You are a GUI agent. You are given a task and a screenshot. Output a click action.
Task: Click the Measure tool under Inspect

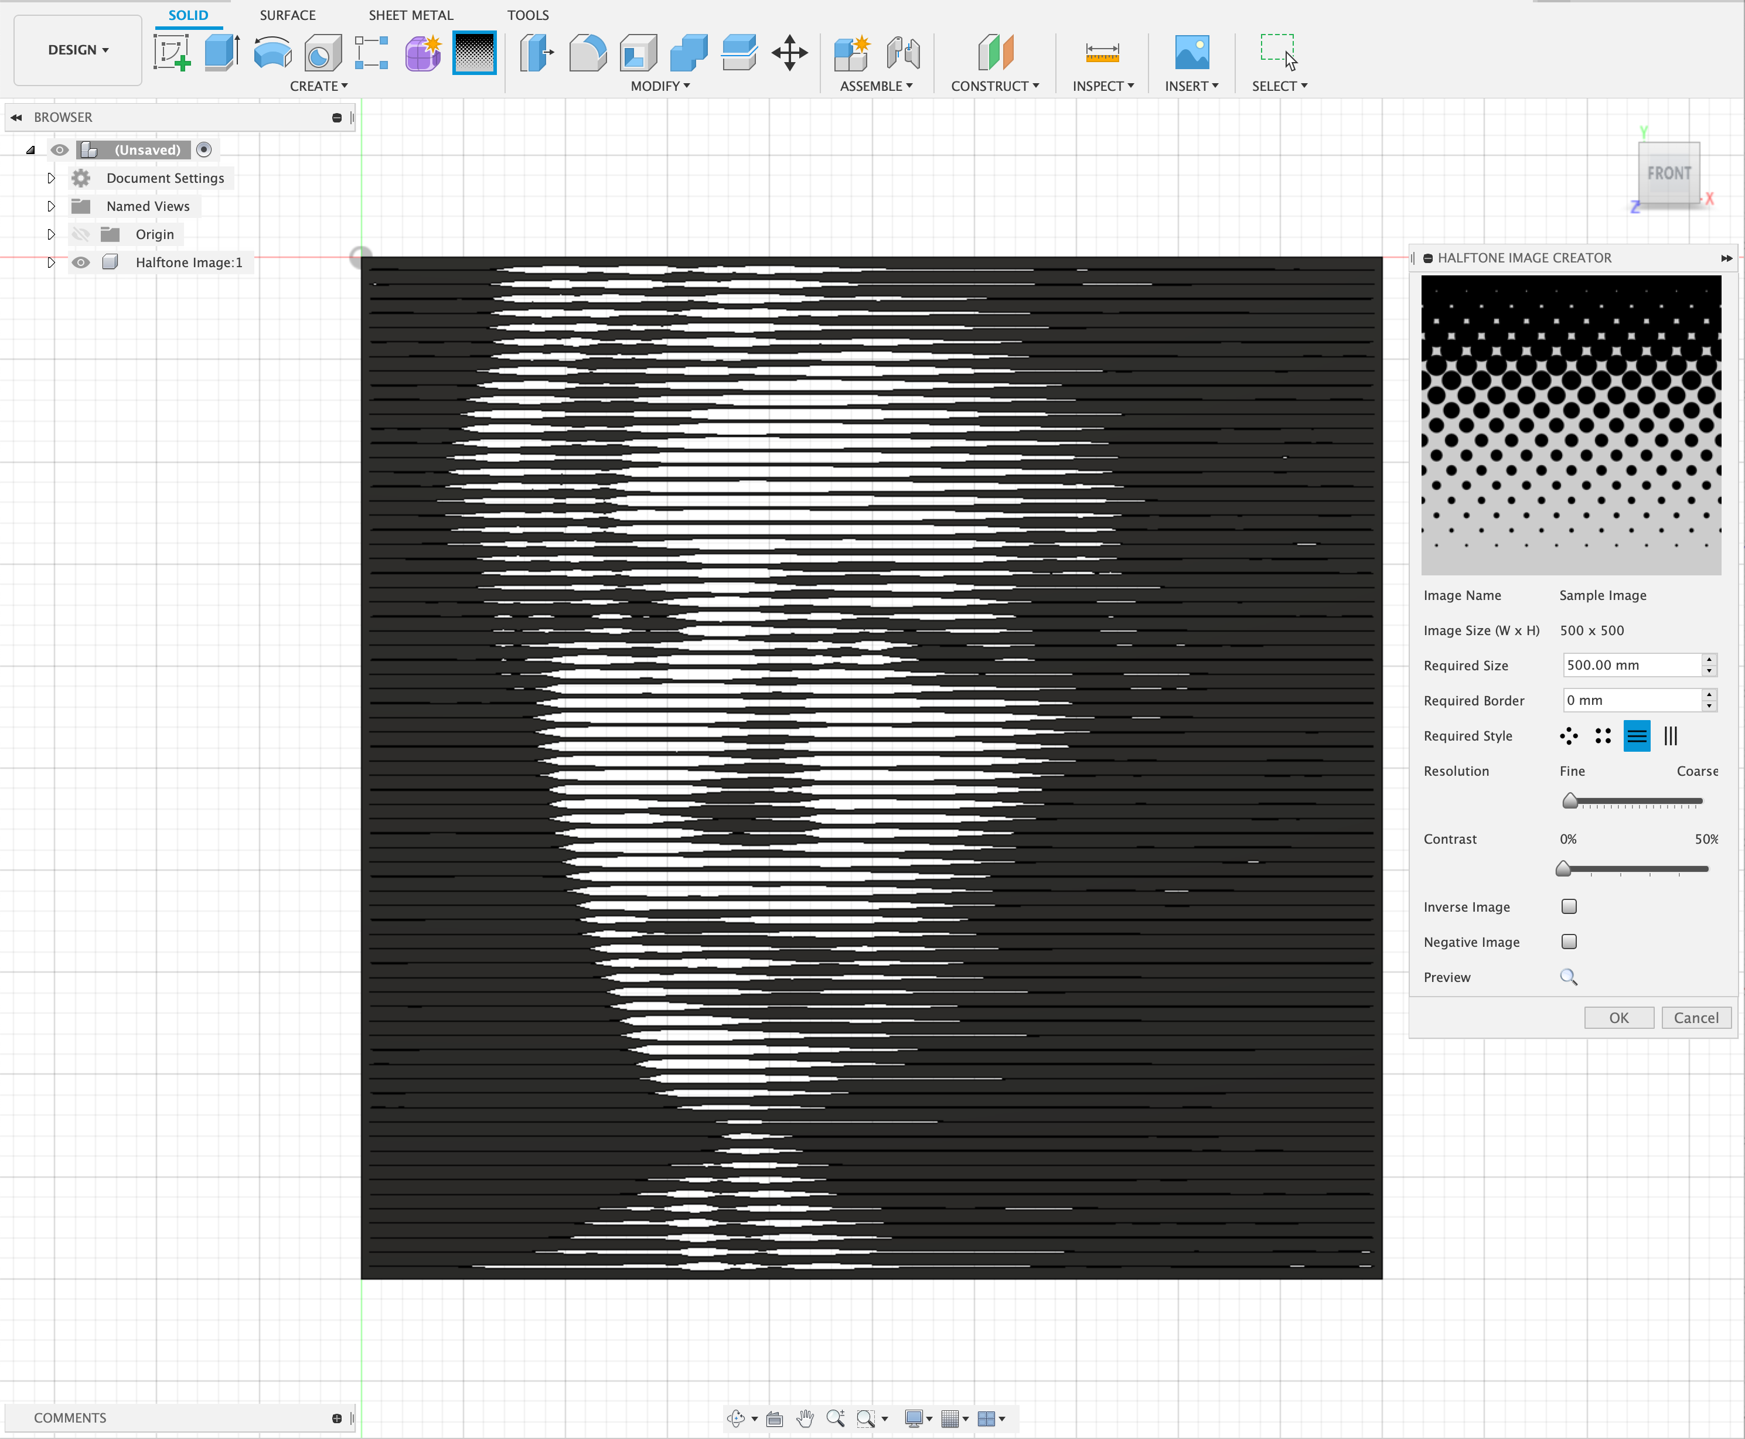point(1102,52)
